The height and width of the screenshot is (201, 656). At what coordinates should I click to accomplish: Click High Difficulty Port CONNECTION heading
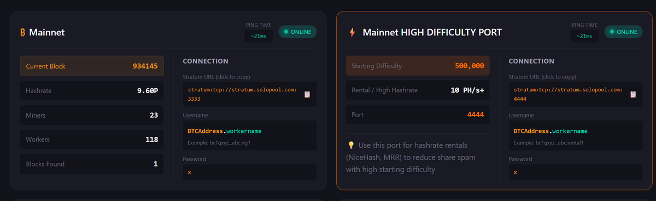pyautogui.click(x=531, y=61)
